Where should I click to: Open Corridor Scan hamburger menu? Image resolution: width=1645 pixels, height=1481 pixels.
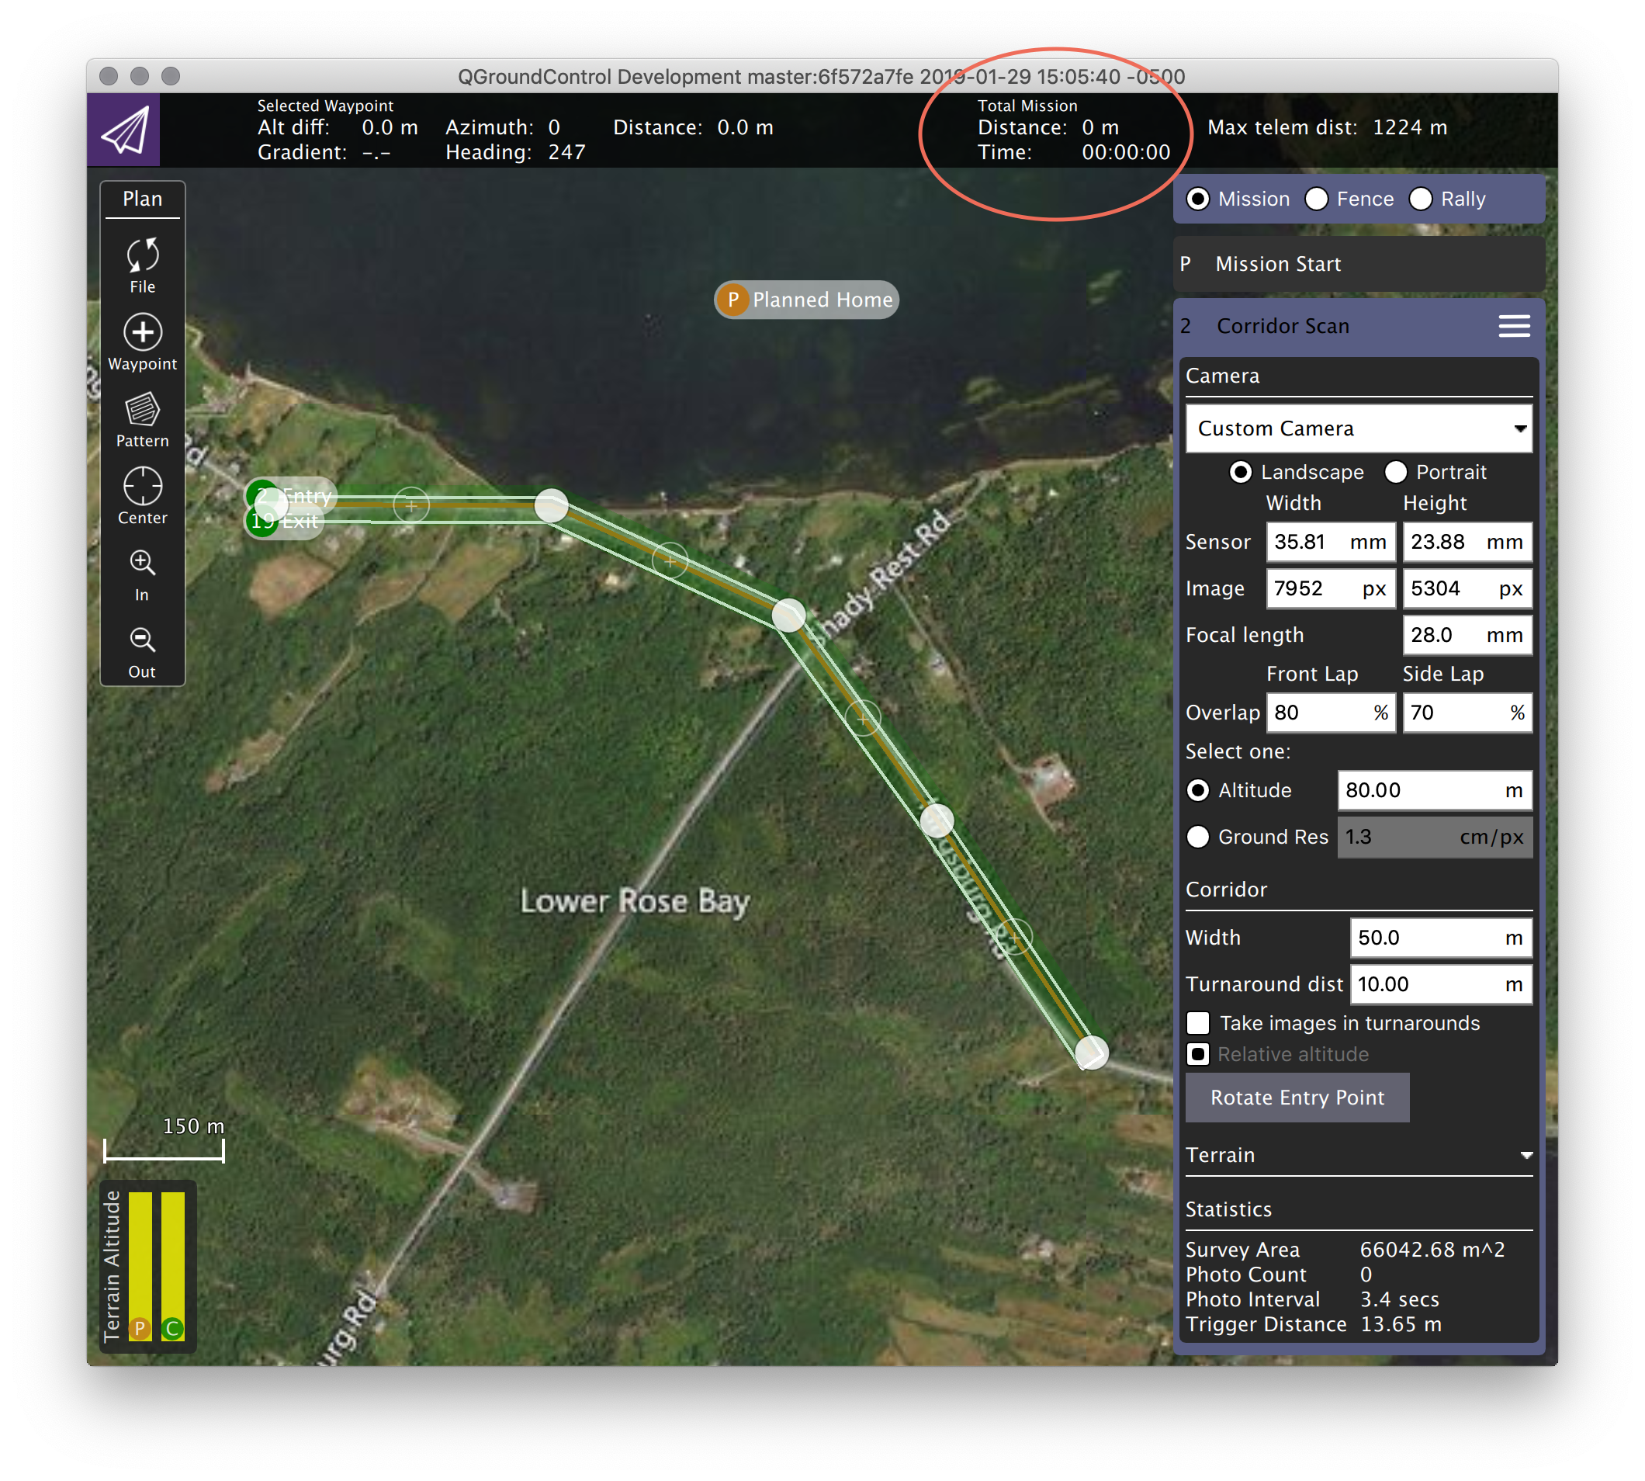click(x=1514, y=326)
